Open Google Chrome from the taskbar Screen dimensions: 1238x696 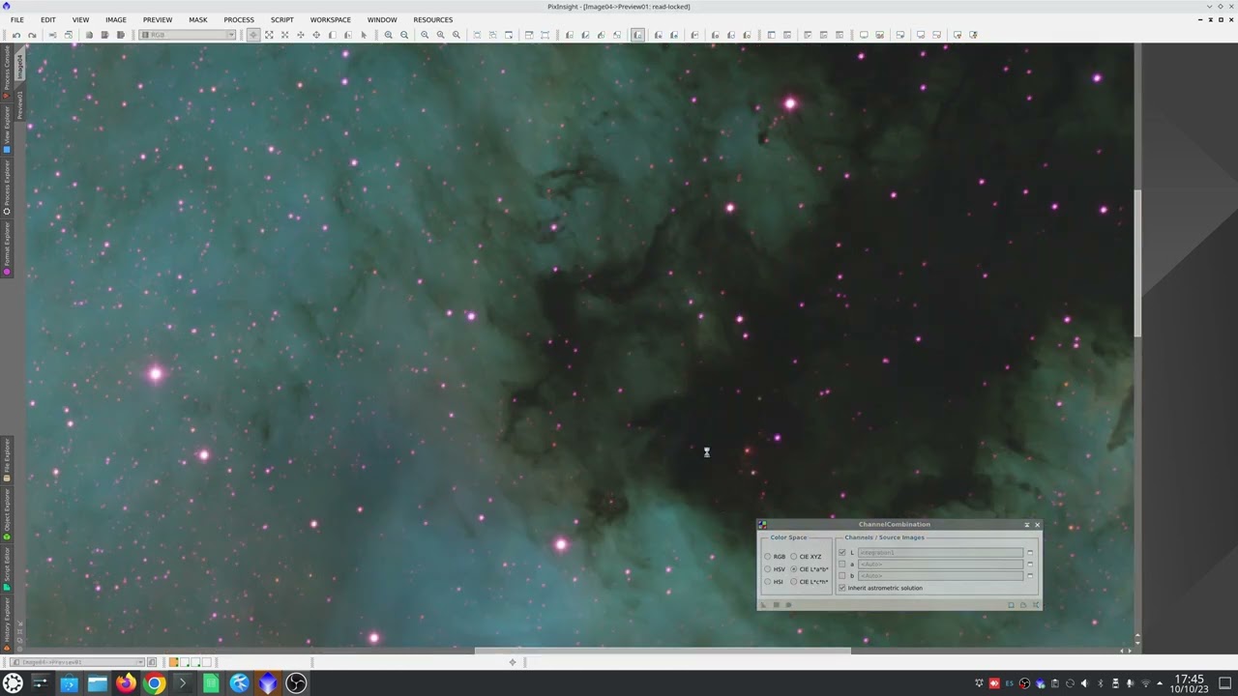point(154,683)
